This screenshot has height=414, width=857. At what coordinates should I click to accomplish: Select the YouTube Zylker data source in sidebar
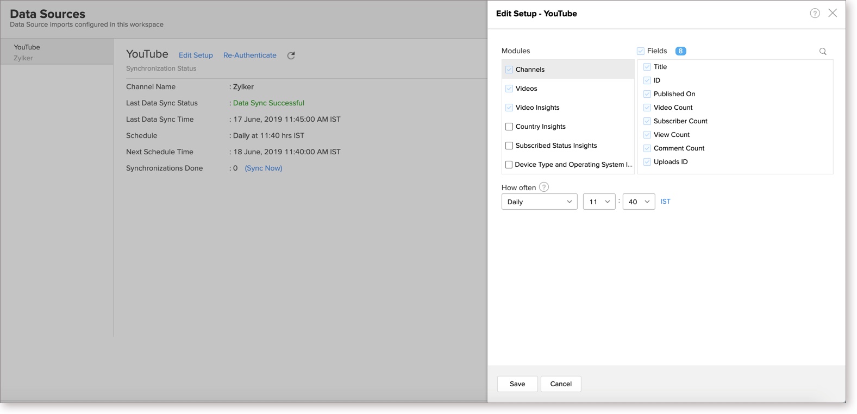coord(57,52)
